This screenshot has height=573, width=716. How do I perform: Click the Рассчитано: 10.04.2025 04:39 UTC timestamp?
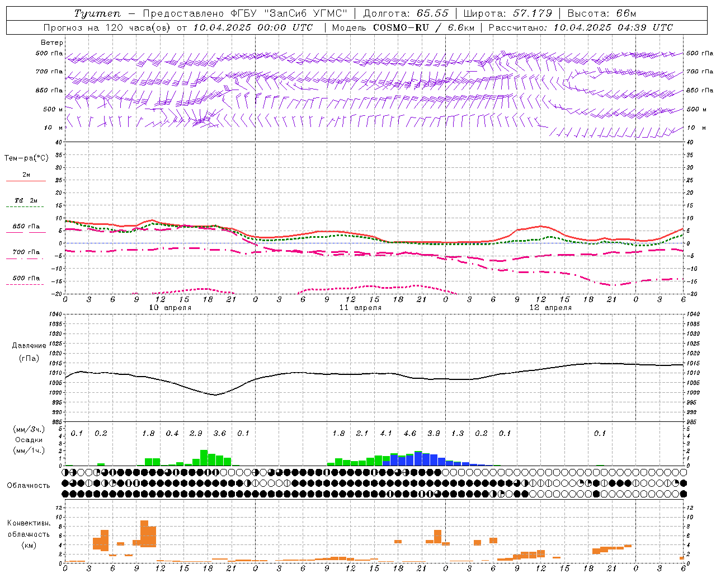[581, 27]
